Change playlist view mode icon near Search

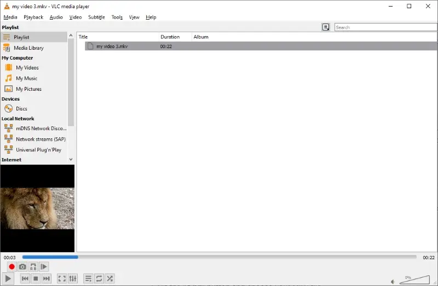tap(326, 27)
